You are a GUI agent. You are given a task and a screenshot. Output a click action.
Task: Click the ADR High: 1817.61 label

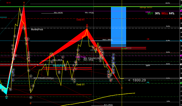tap(146, 8)
